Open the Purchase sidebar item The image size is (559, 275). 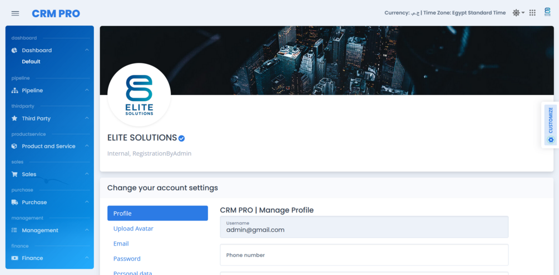(x=50, y=202)
